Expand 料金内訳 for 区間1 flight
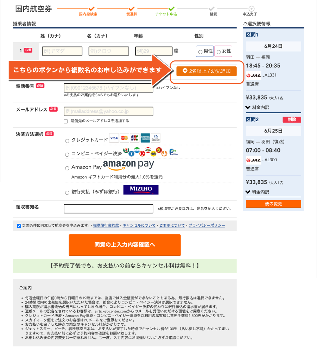 point(257,107)
